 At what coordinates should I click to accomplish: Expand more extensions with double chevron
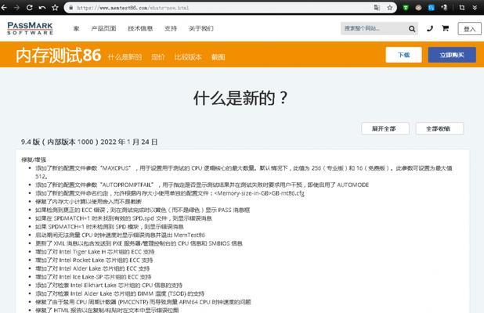475,8
